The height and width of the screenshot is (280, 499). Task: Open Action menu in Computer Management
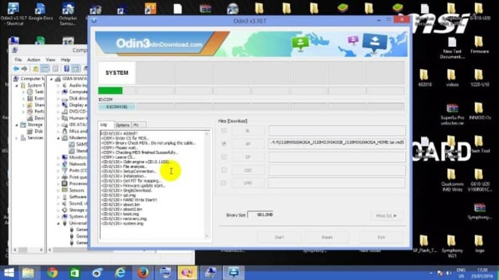tap(33, 60)
